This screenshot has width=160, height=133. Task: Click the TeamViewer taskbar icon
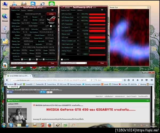pyautogui.click(x=11, y=125)
